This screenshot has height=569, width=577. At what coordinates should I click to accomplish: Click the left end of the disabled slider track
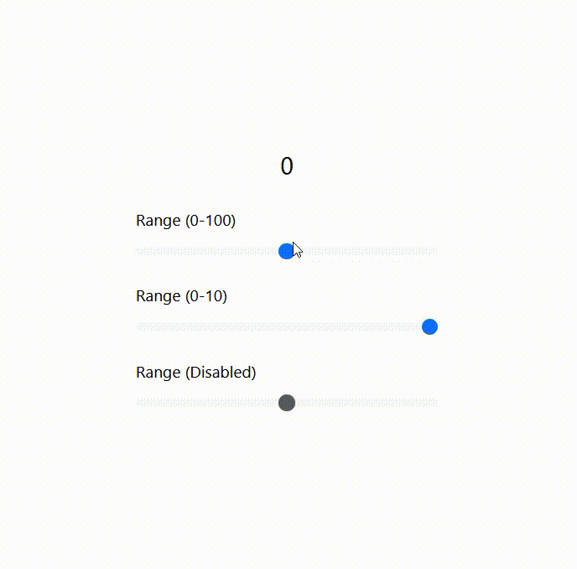(x=138, y=403)
